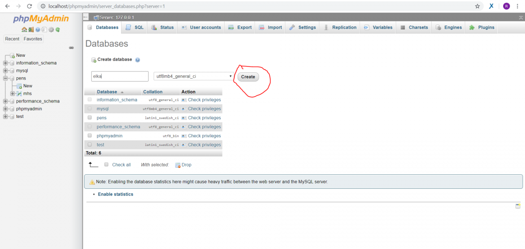Click the database name input field

pyautogui.click(x=120, y=76)
